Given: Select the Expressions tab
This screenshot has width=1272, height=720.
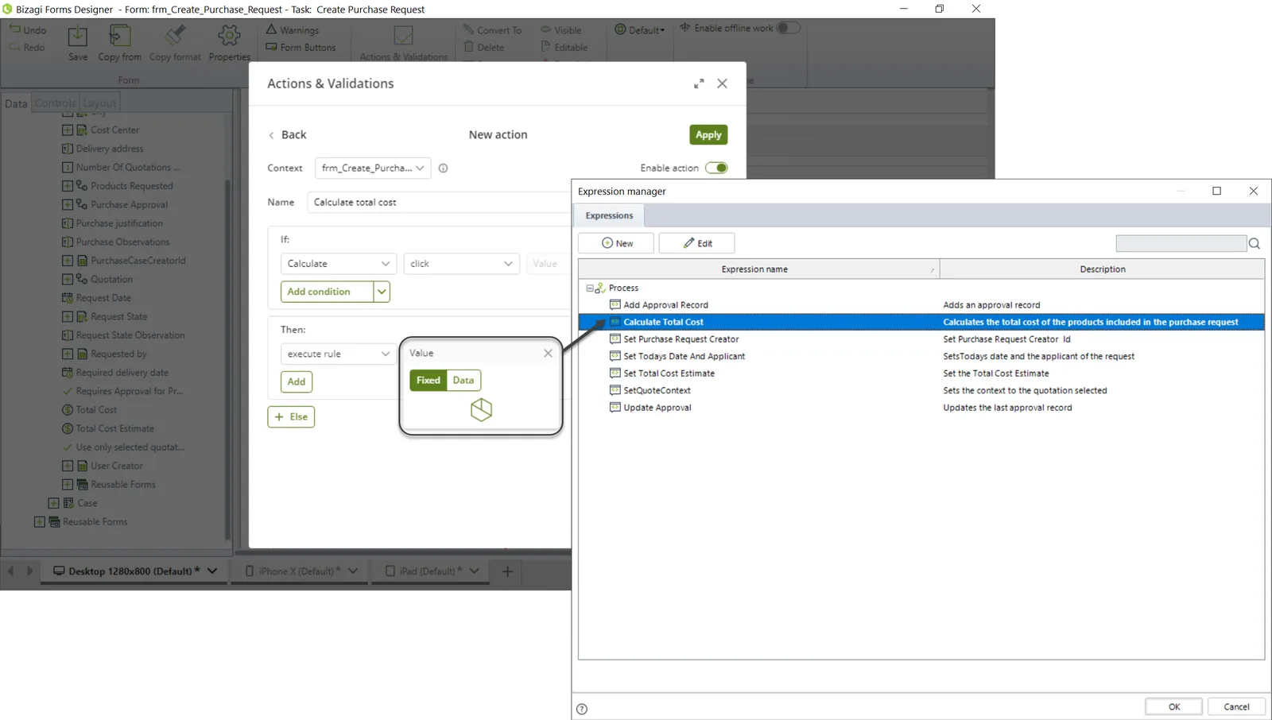Looking at the screenshot, I should click(x=609, y=215).
